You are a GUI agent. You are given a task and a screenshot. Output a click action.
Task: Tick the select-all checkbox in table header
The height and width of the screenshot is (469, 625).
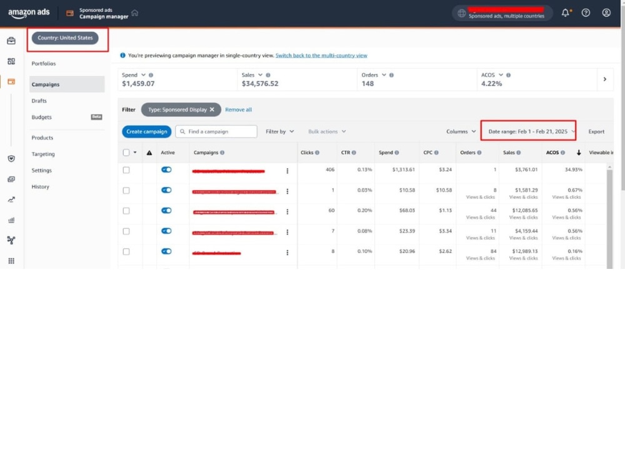pyautogui.click(x=126, y=153)
